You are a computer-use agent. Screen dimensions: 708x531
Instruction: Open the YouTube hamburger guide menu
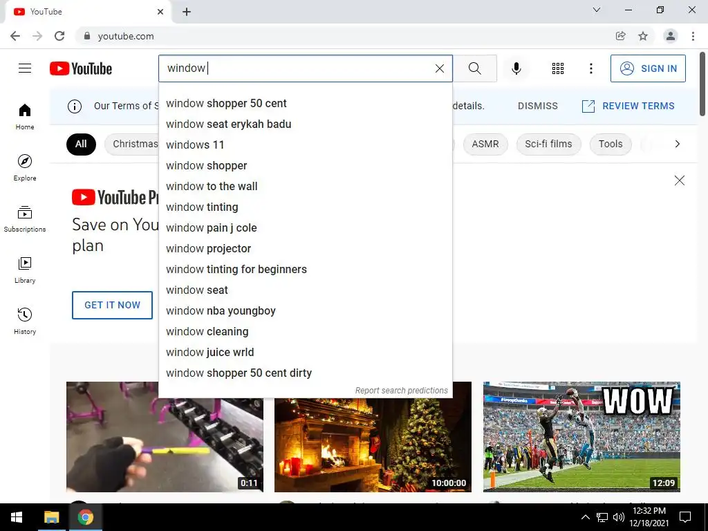pyautogui.click(x=25, y=68)
